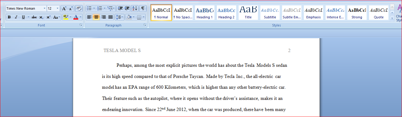Open shading color dropdown arrow
This screenshot has width=402, height=117.
(x=134, y=17)
